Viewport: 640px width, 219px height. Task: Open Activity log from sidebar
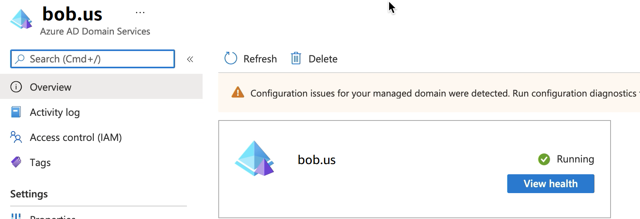(x=55, y=112)
